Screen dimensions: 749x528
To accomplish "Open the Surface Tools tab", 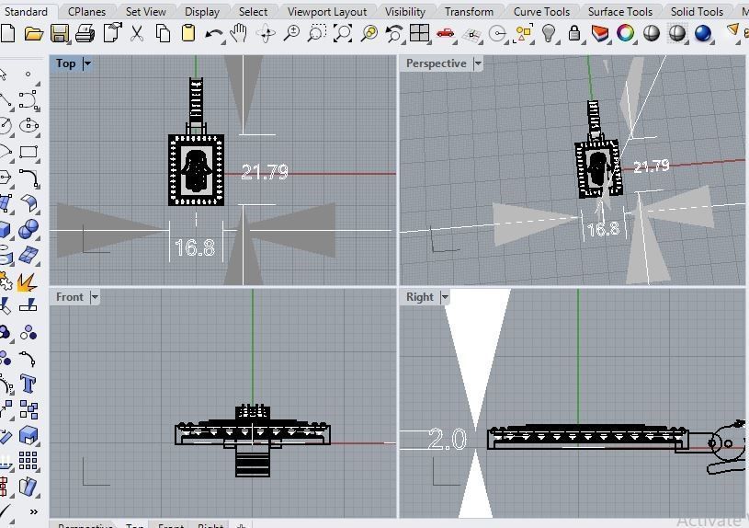I will click(620, 11).
